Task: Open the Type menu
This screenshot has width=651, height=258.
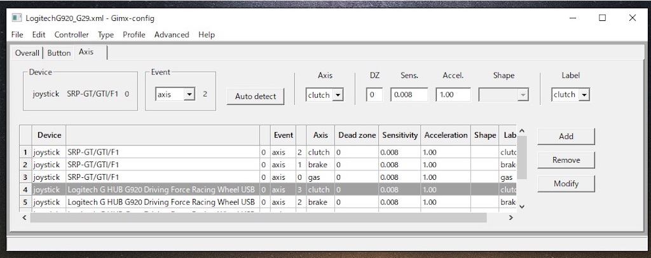Action: [x=106, y=35]
